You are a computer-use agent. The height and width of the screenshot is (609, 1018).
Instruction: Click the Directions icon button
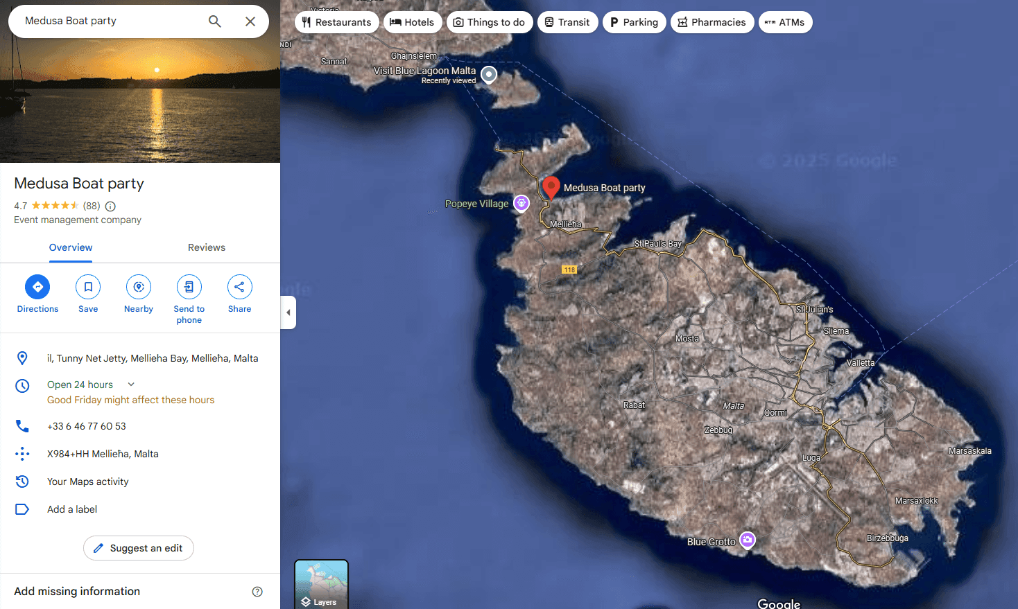pyautogui.click(x=37, y=287)
